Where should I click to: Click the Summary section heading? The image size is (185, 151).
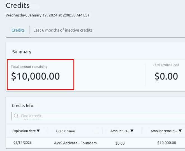22,52
